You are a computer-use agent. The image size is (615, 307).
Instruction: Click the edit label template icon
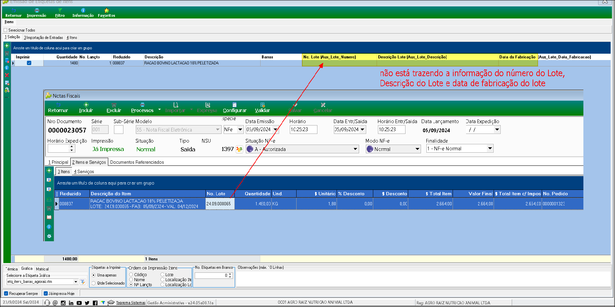coord(83,282)
